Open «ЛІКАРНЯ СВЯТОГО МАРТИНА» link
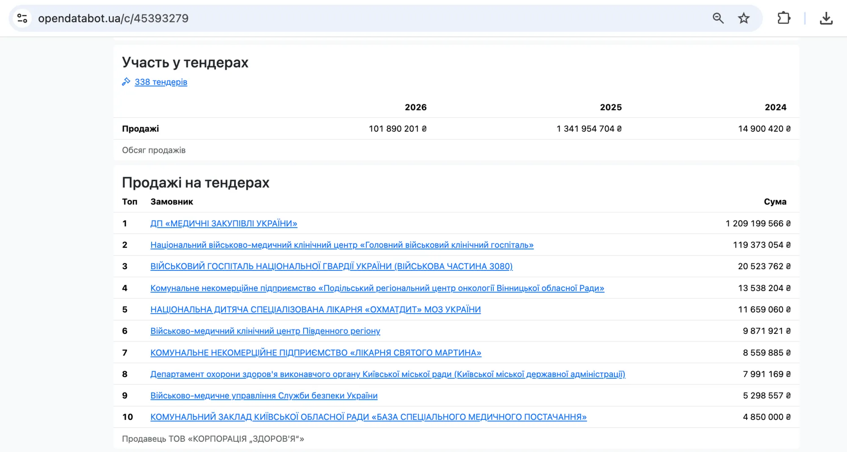The image size is (847, 452). point(316,353)
